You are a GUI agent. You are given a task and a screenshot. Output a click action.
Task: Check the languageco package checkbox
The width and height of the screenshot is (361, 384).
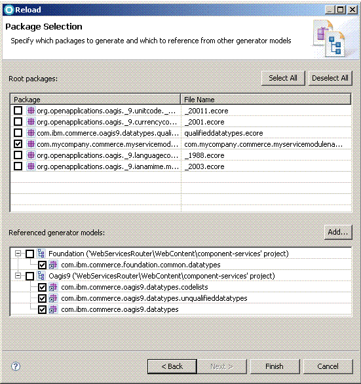[18, 155]
